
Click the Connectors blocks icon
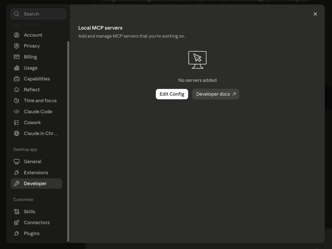17,222
